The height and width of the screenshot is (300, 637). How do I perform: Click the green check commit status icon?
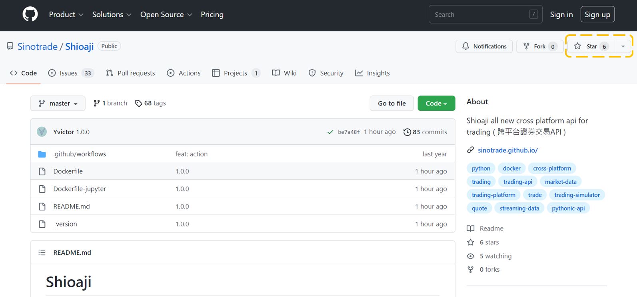(330, 132)
